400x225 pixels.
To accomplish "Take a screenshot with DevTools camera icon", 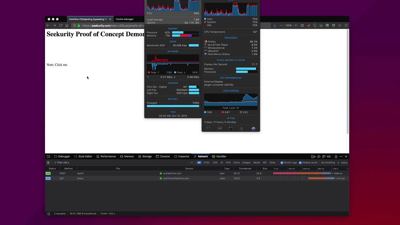I will coord(319,156).
